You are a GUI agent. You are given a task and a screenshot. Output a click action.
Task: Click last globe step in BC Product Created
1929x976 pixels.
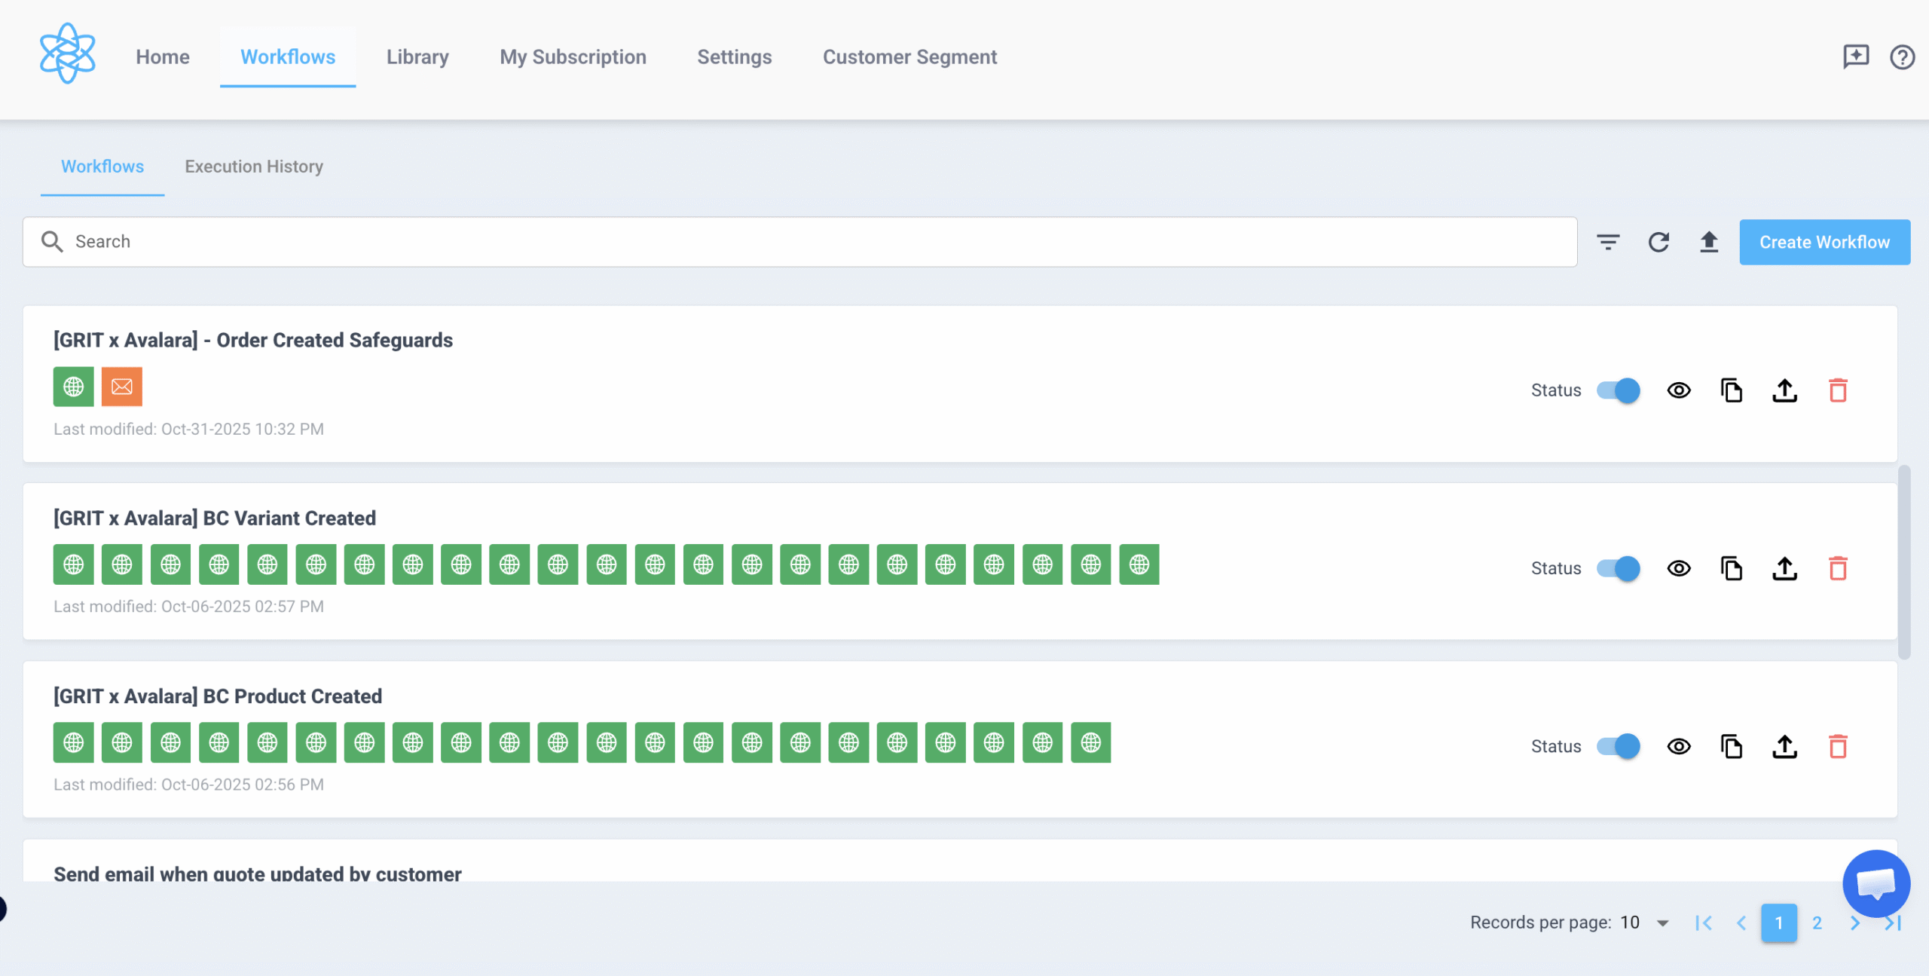point(1091,742)
